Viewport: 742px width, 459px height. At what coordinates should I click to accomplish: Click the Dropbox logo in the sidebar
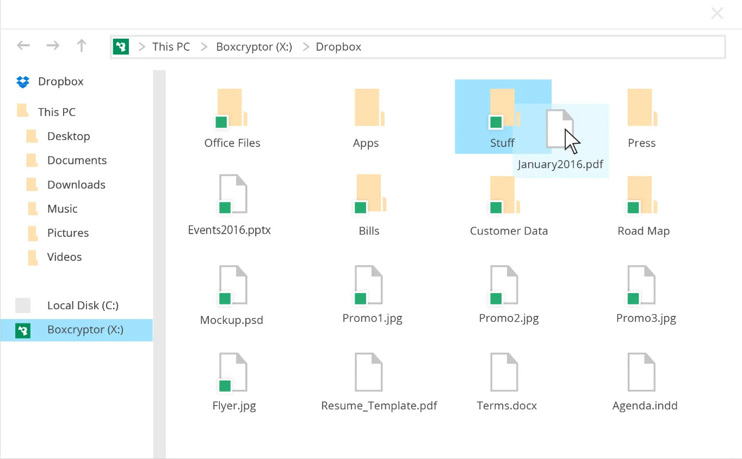click(x=23, y=82)
